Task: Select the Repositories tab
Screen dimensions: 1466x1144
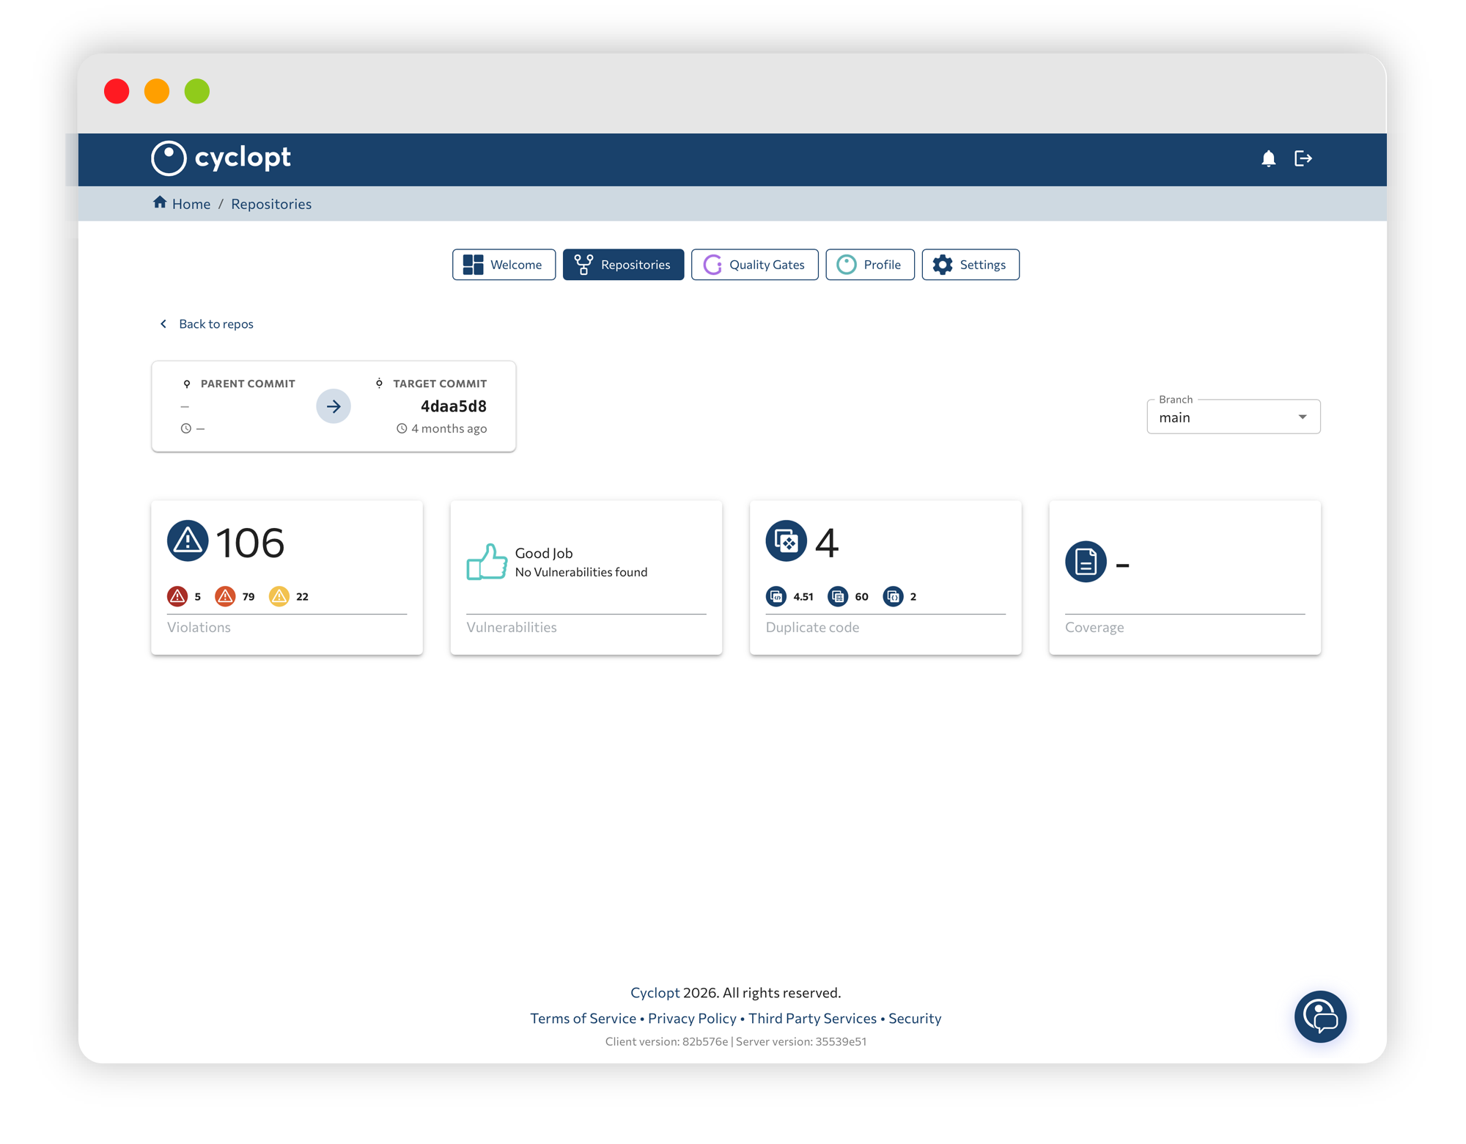Action: [x=623, y=265]
